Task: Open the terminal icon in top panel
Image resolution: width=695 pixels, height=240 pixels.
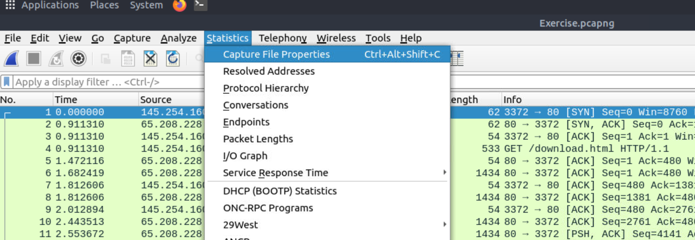Action: [200, 5]
